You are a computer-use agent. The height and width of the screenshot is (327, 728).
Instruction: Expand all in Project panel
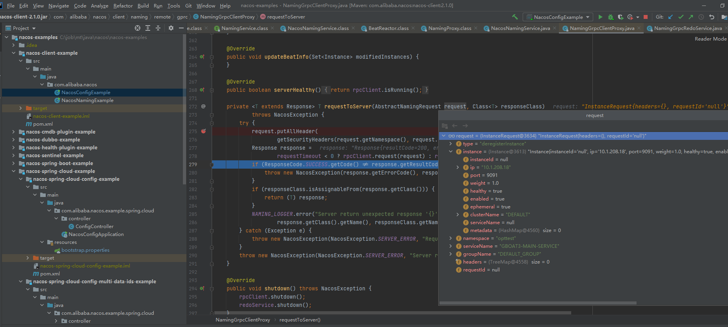pos(148,28)
